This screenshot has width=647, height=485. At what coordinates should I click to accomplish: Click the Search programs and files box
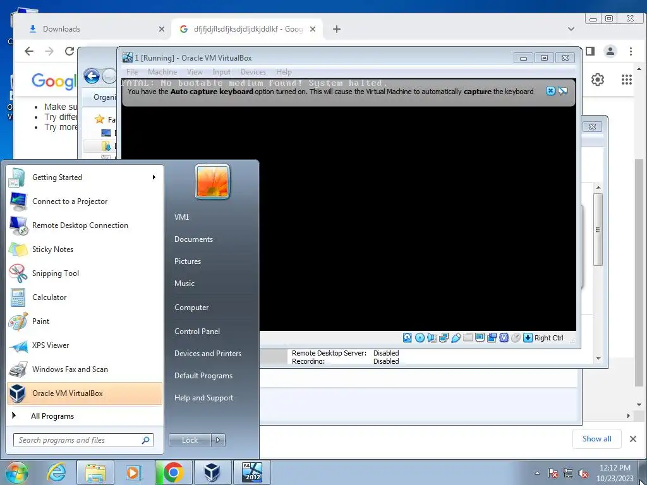[83, 440]
